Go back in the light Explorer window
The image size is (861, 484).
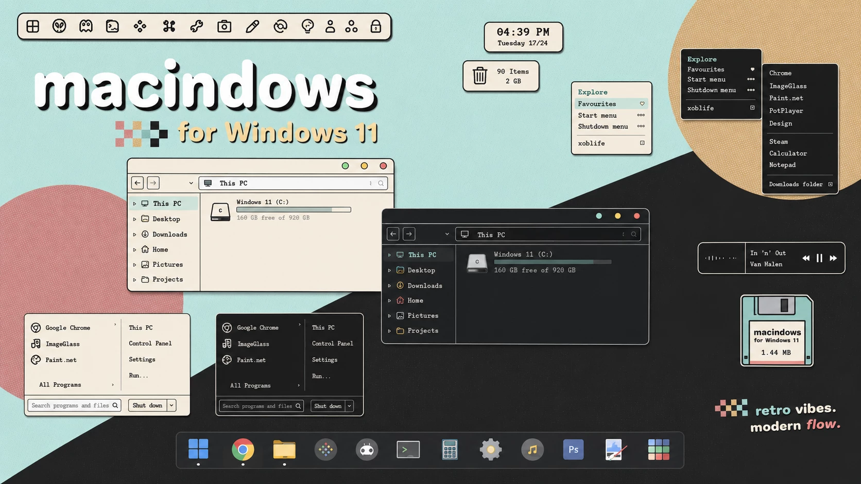137,183
